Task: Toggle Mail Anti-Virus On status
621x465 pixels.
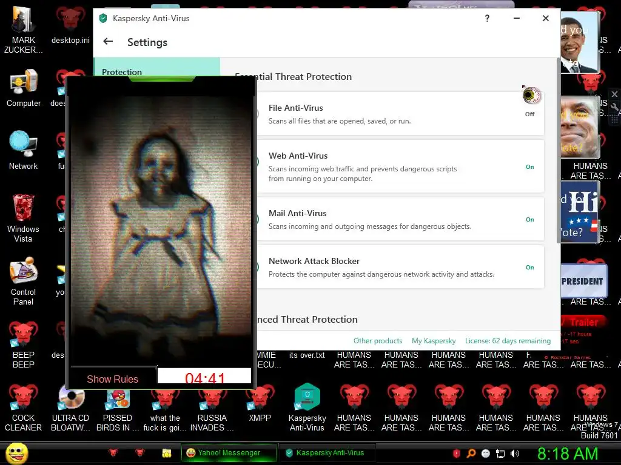Action: click(529, 219)
